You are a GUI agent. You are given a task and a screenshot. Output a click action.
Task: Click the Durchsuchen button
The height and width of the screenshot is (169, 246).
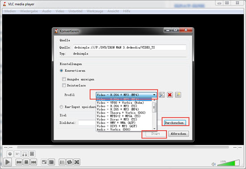175,123
